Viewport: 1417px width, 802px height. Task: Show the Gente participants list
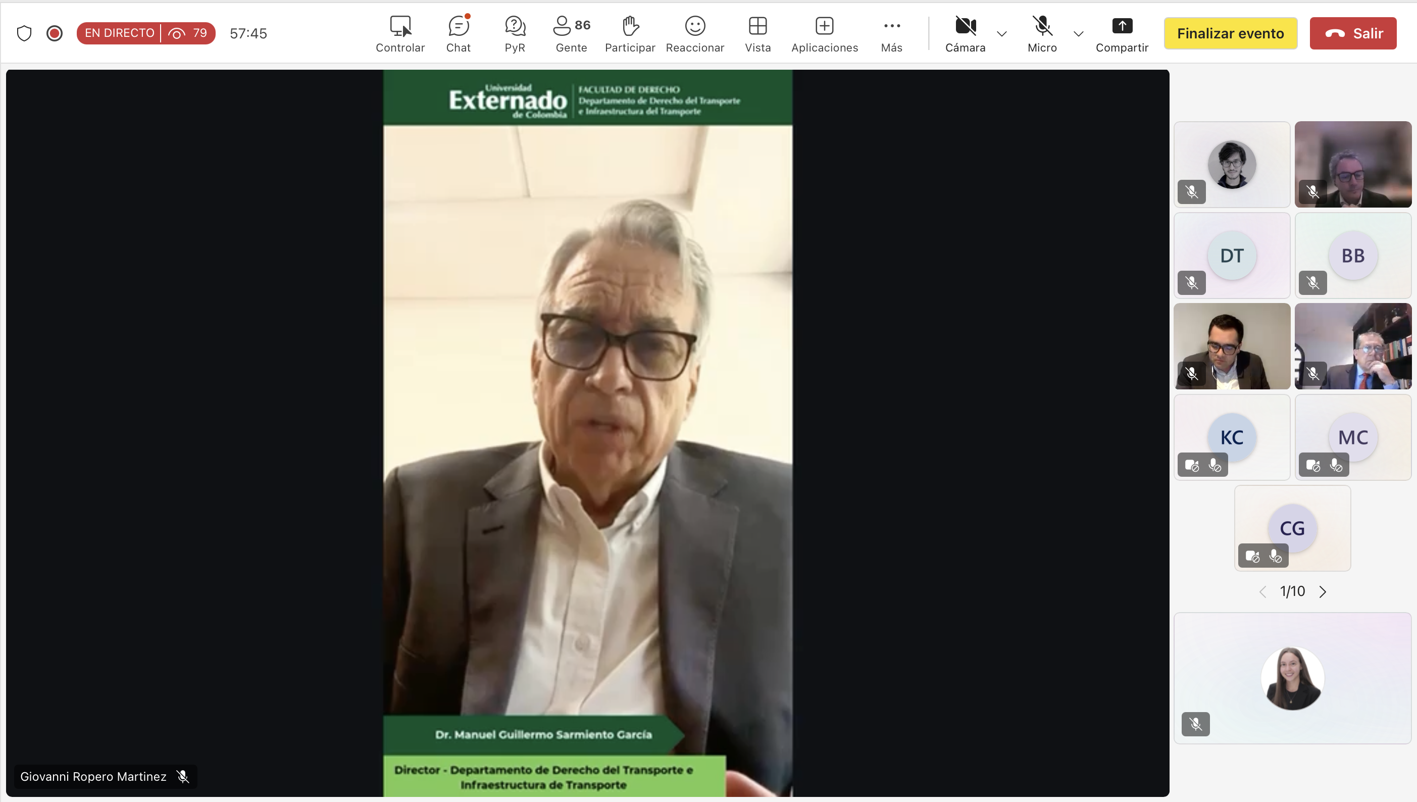(571, 33)
